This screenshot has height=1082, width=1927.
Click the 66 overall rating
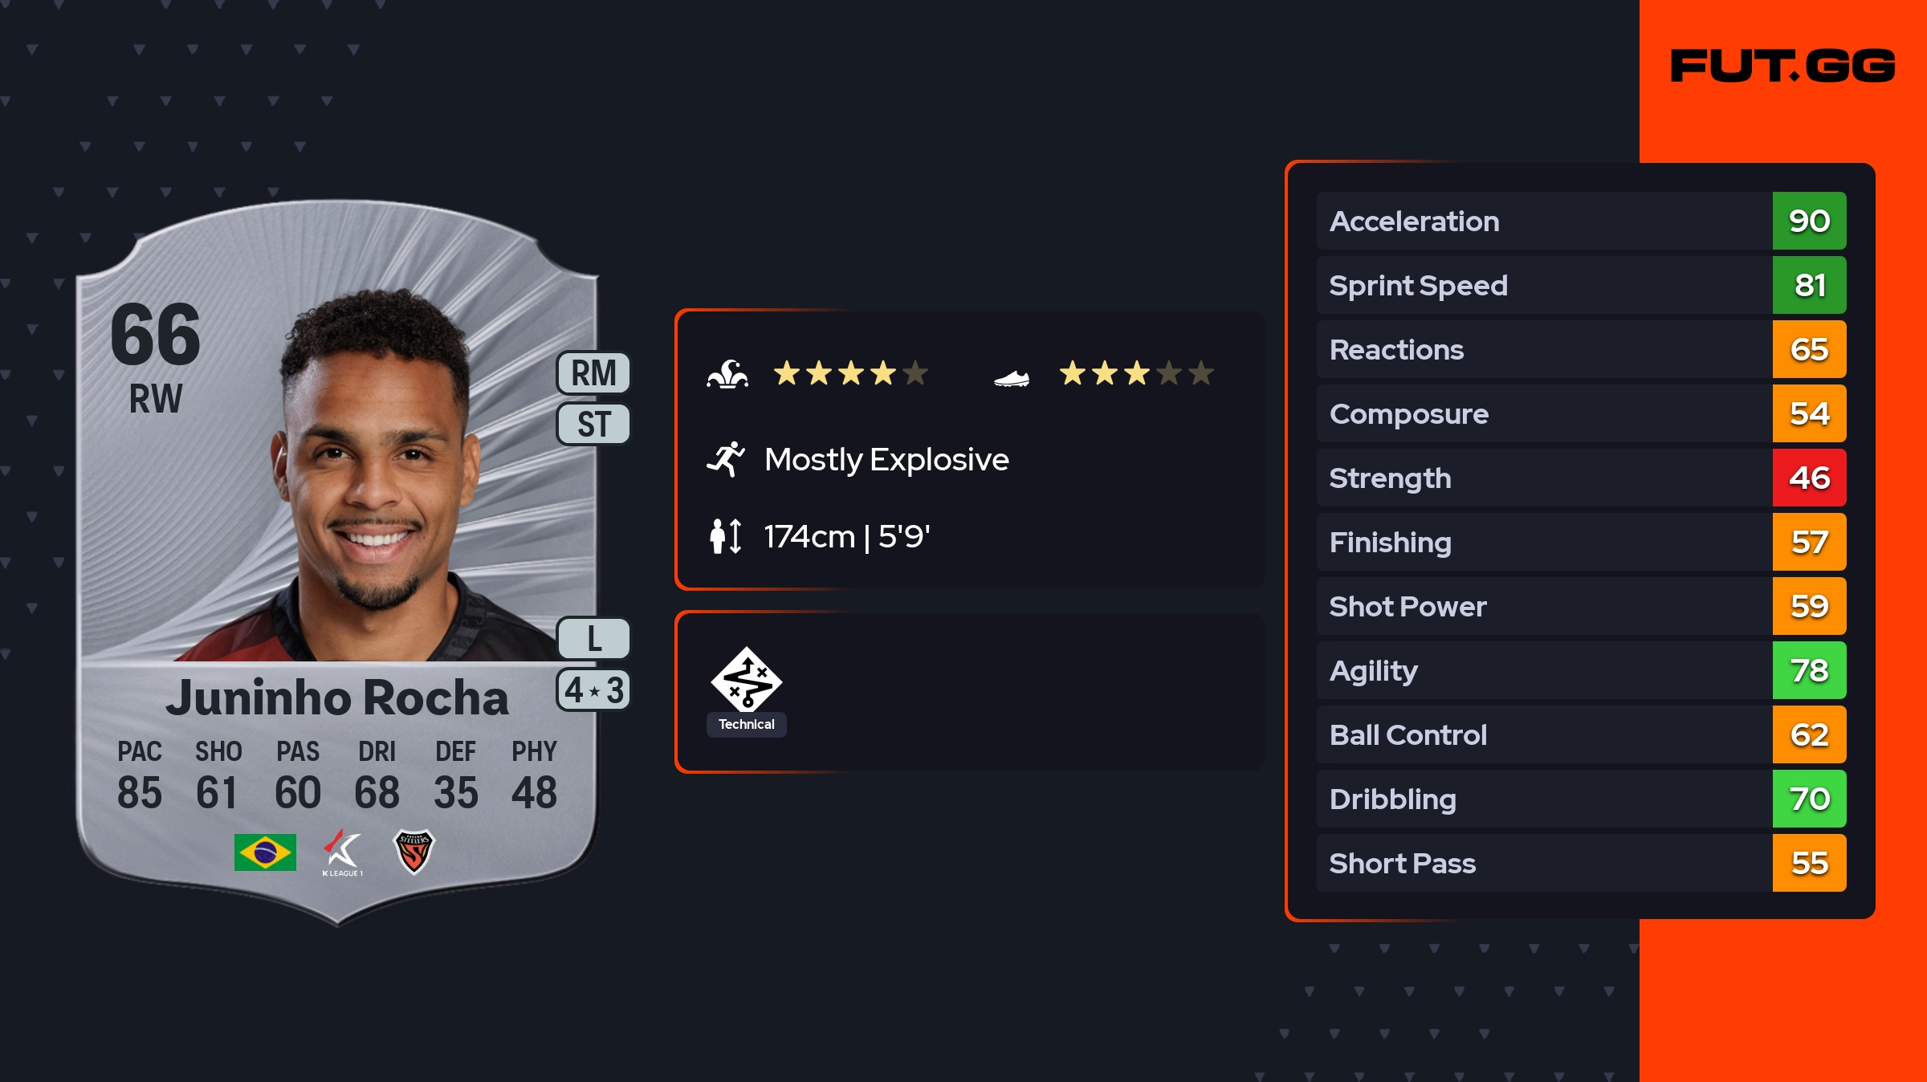tap(156, 334)
